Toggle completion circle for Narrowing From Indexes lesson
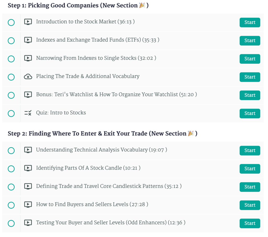Screen dimensions: 268x237 11,59
